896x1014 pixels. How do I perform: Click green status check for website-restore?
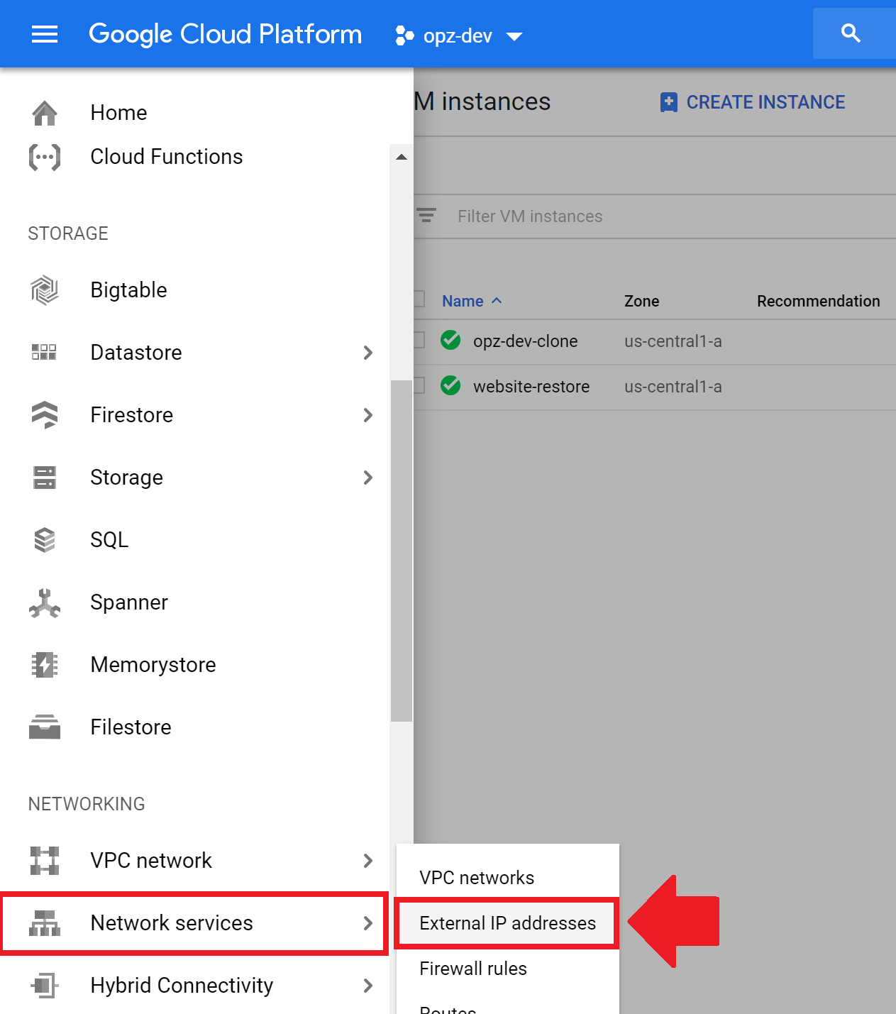pos(450,386)
